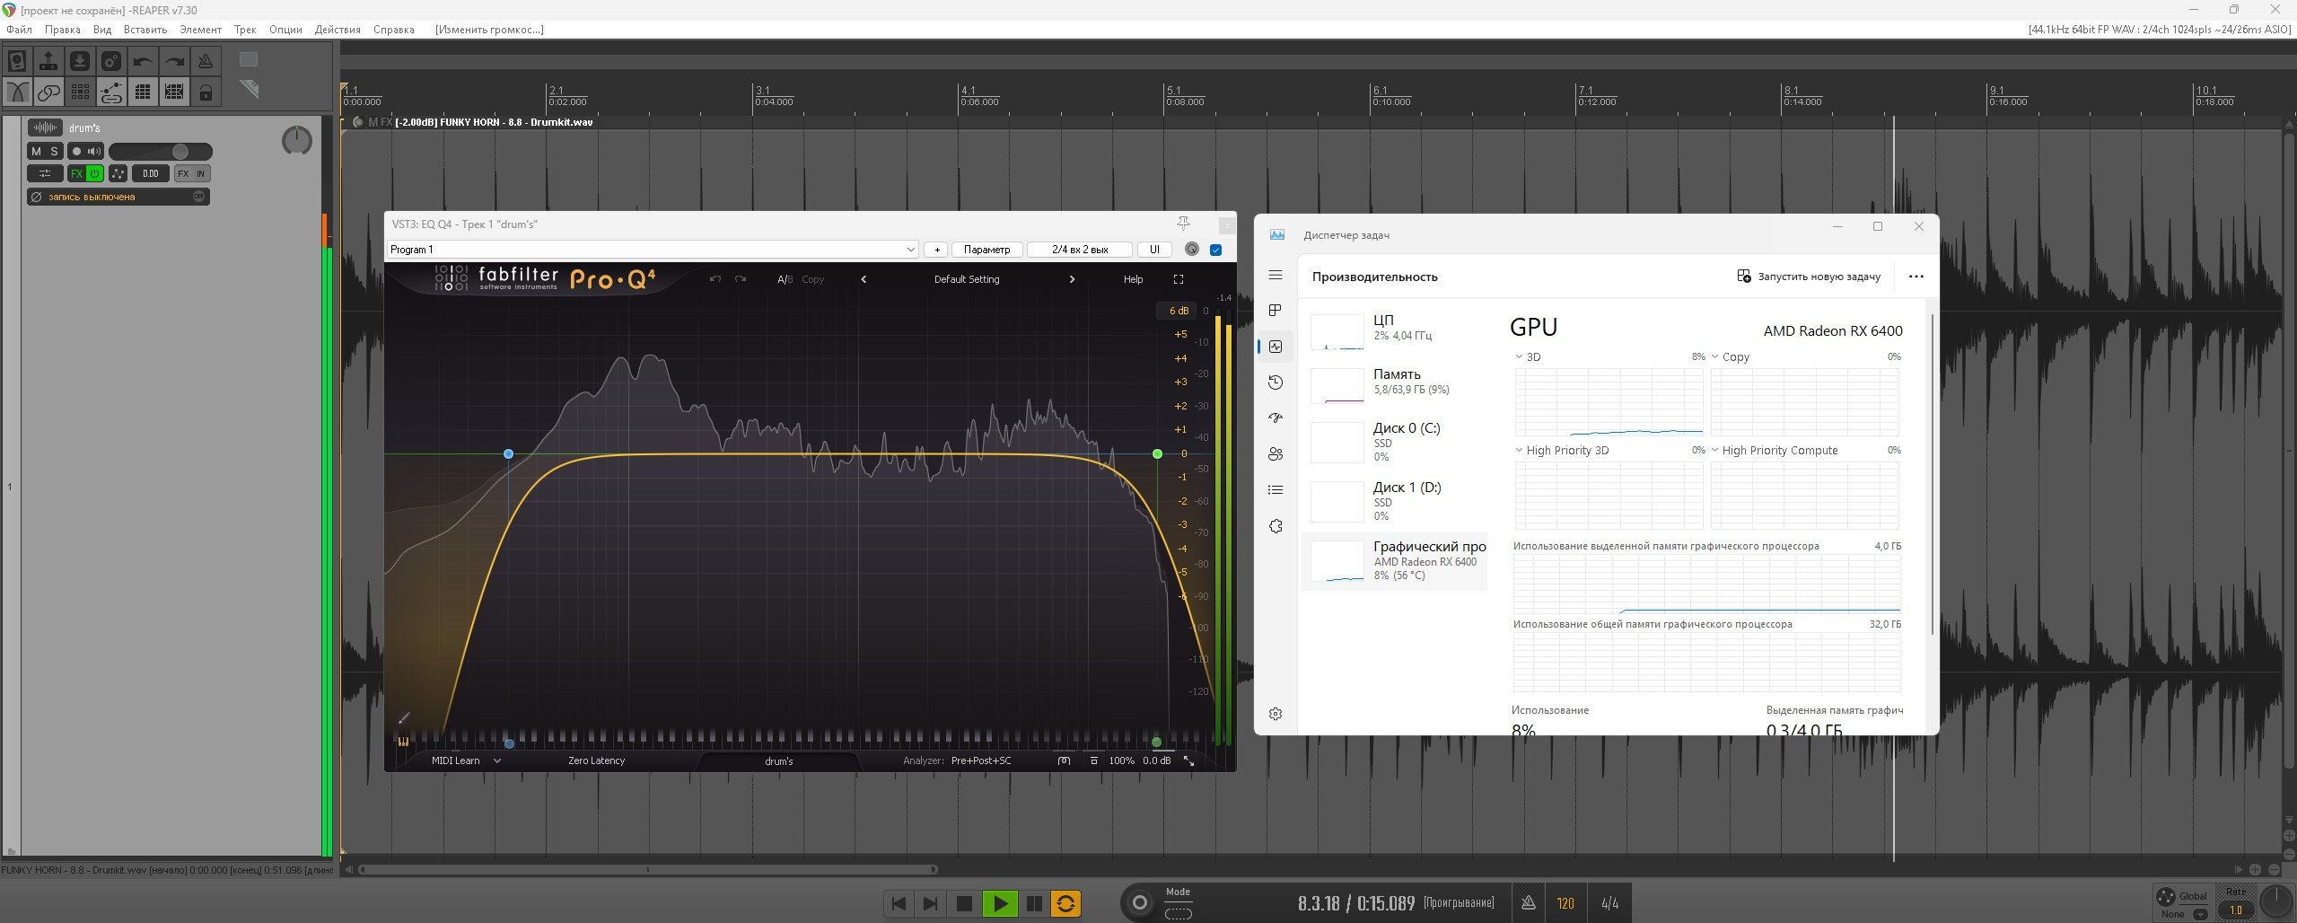Click Pro-Q redo arrow
Viewport: 2297px width, 923px height.
741,279
